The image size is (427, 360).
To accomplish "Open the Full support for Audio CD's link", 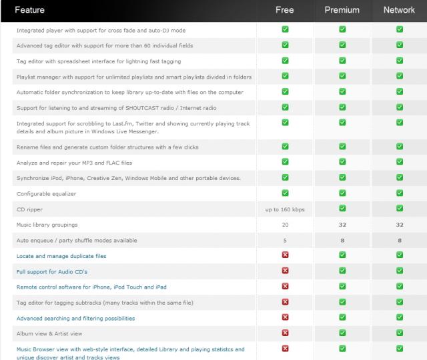I will pos(52,272).
